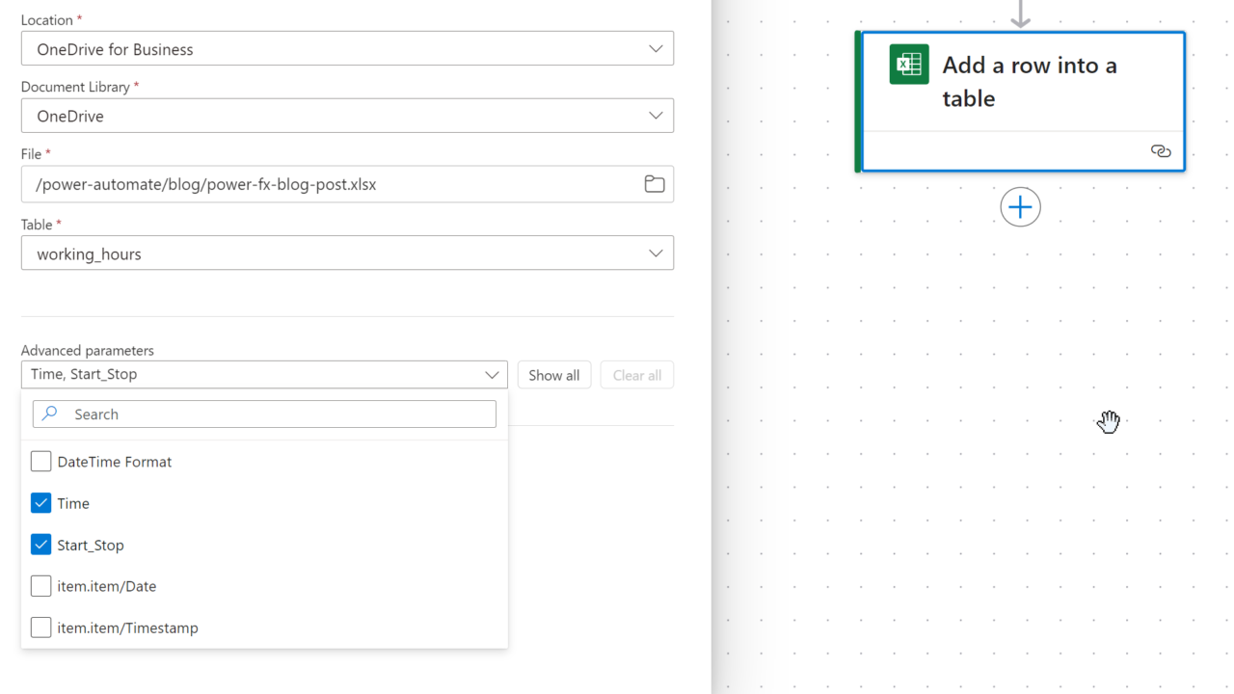This screenshot has height=694, width=1234.
Task: Click the Clear all button
Action: pos(637,375)
